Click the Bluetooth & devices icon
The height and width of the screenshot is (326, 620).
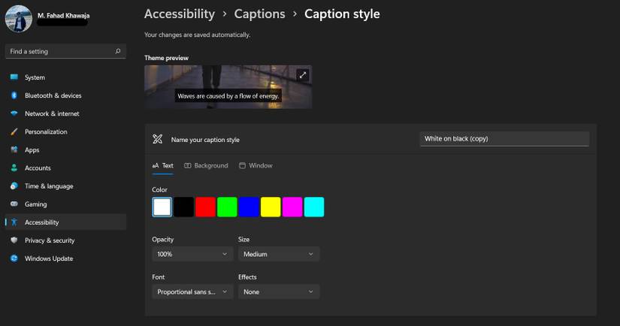pos(14,95)
